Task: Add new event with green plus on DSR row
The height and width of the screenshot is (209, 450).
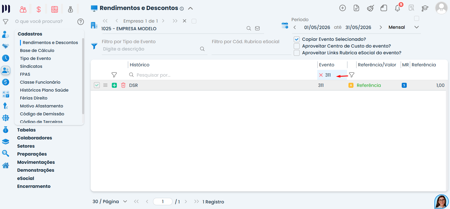Action: coord(114,85)
